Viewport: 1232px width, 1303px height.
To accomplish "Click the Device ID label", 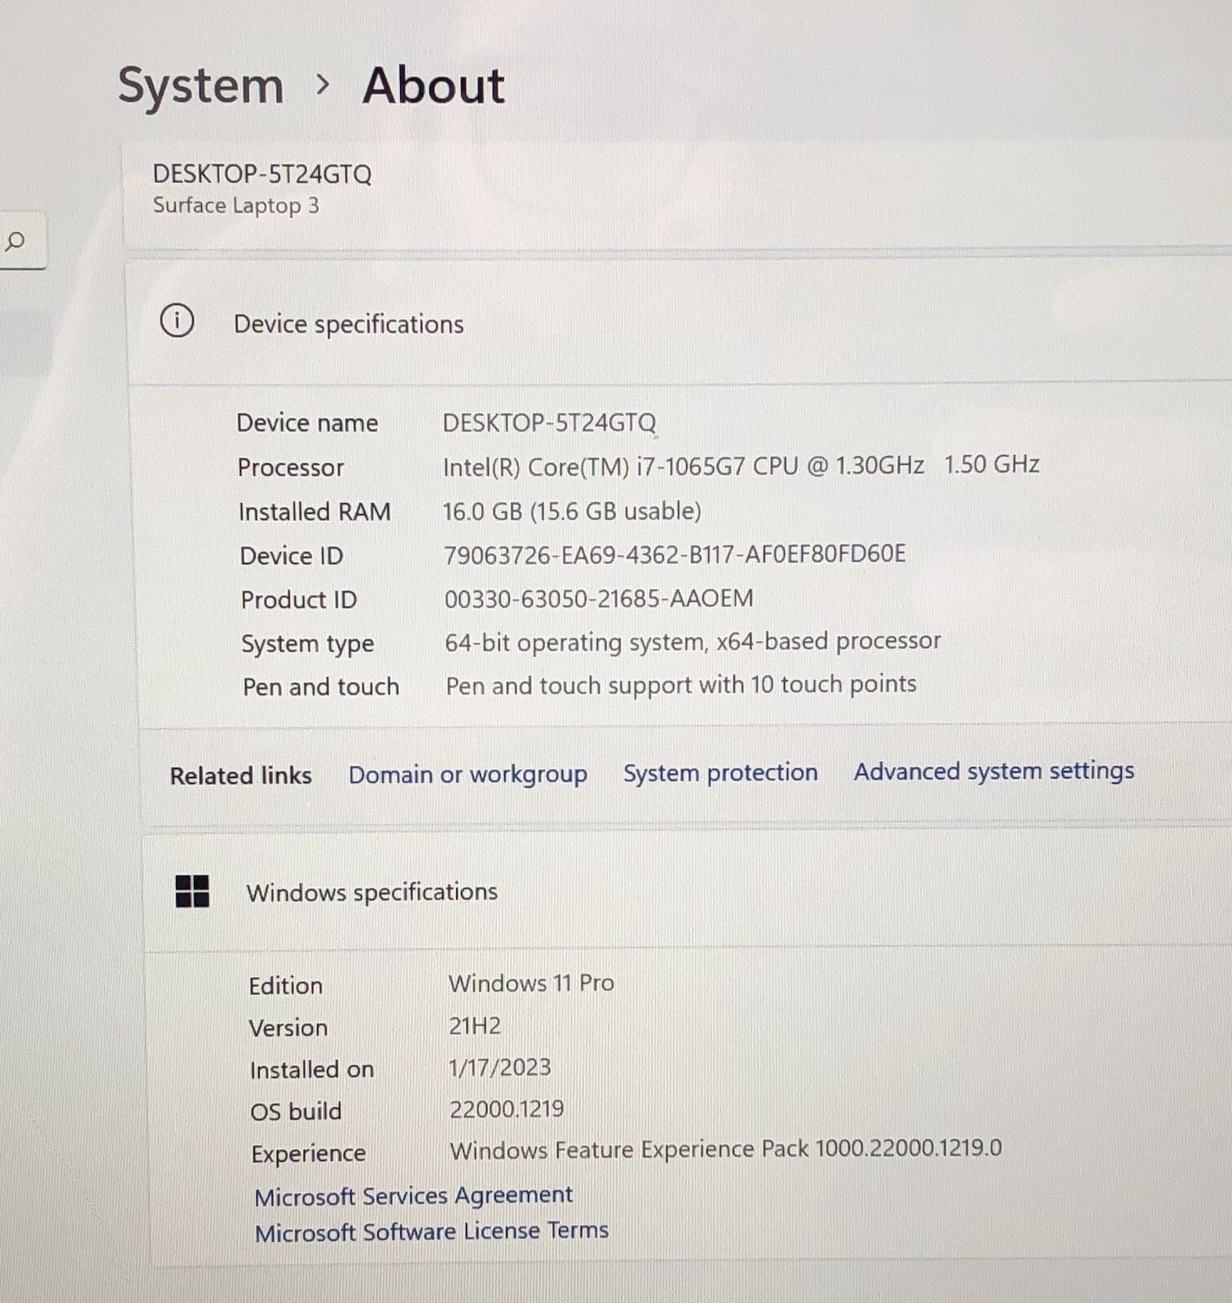I will coord(292,556).
